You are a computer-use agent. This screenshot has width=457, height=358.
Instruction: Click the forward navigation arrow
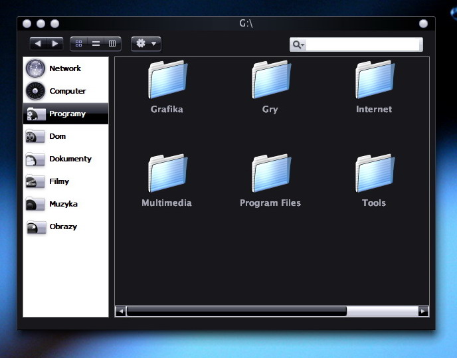[55, 44]
